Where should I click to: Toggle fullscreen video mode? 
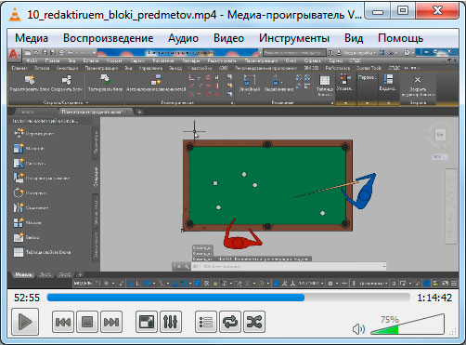coord(147,322)
